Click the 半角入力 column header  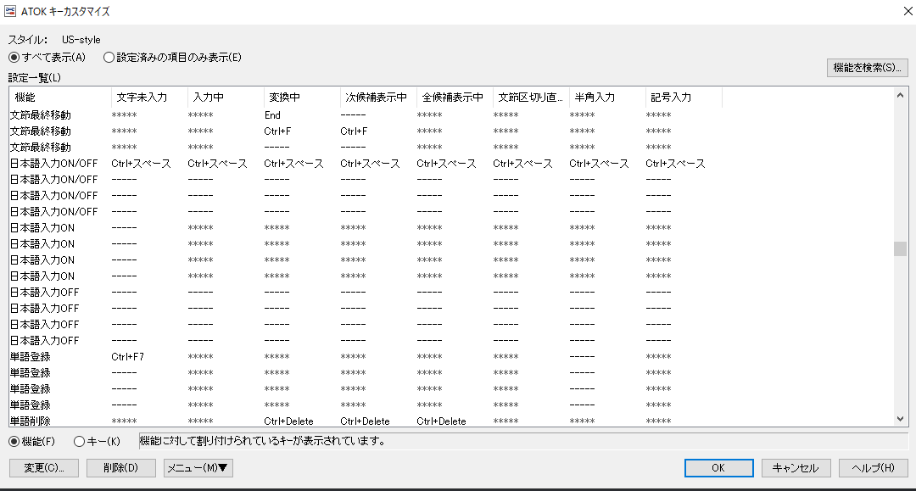click(607, 98)
